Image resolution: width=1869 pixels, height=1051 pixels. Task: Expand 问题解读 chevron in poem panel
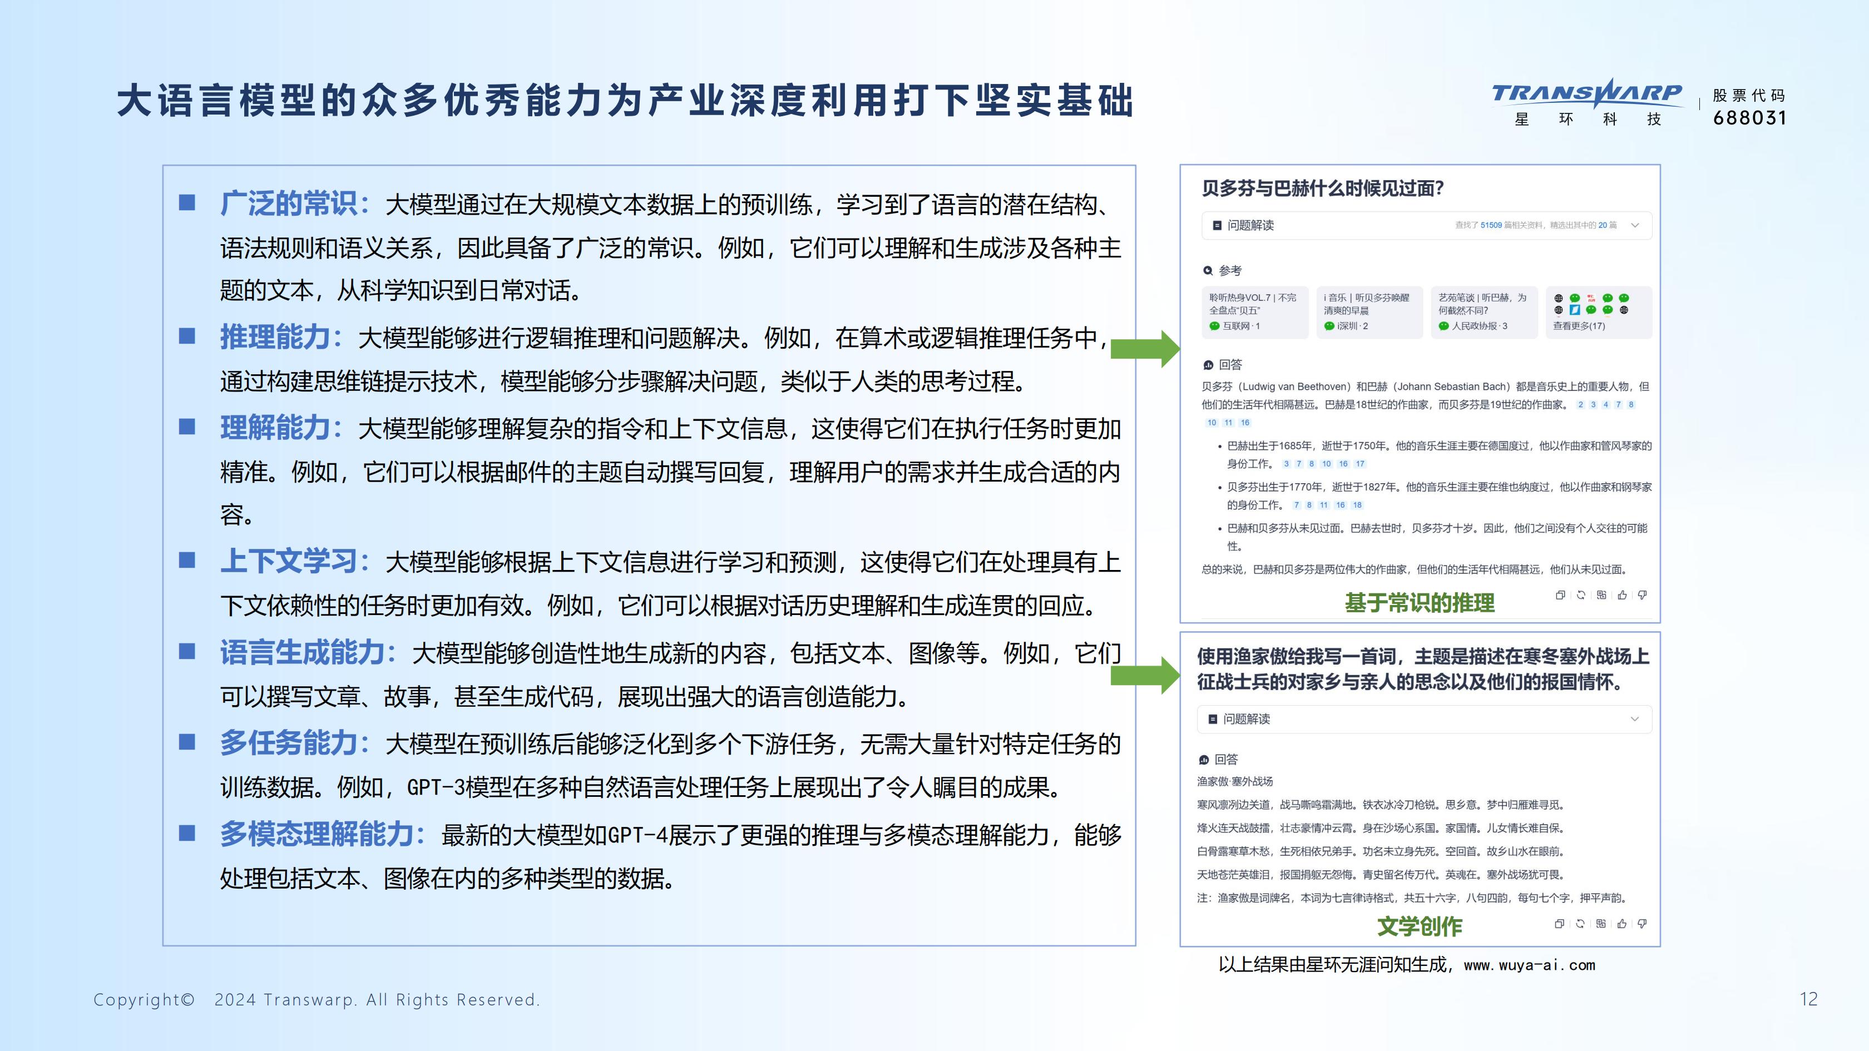1635,719
